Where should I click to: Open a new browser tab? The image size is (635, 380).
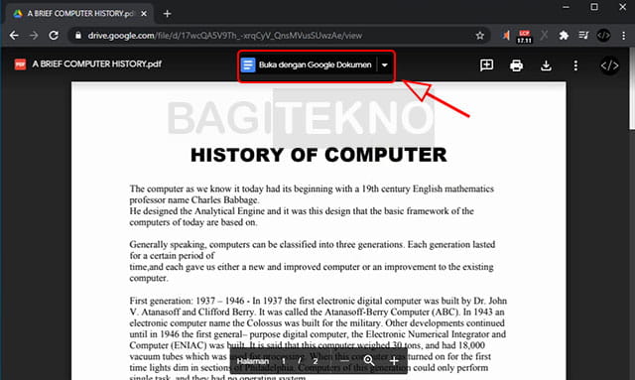(167, 13)
